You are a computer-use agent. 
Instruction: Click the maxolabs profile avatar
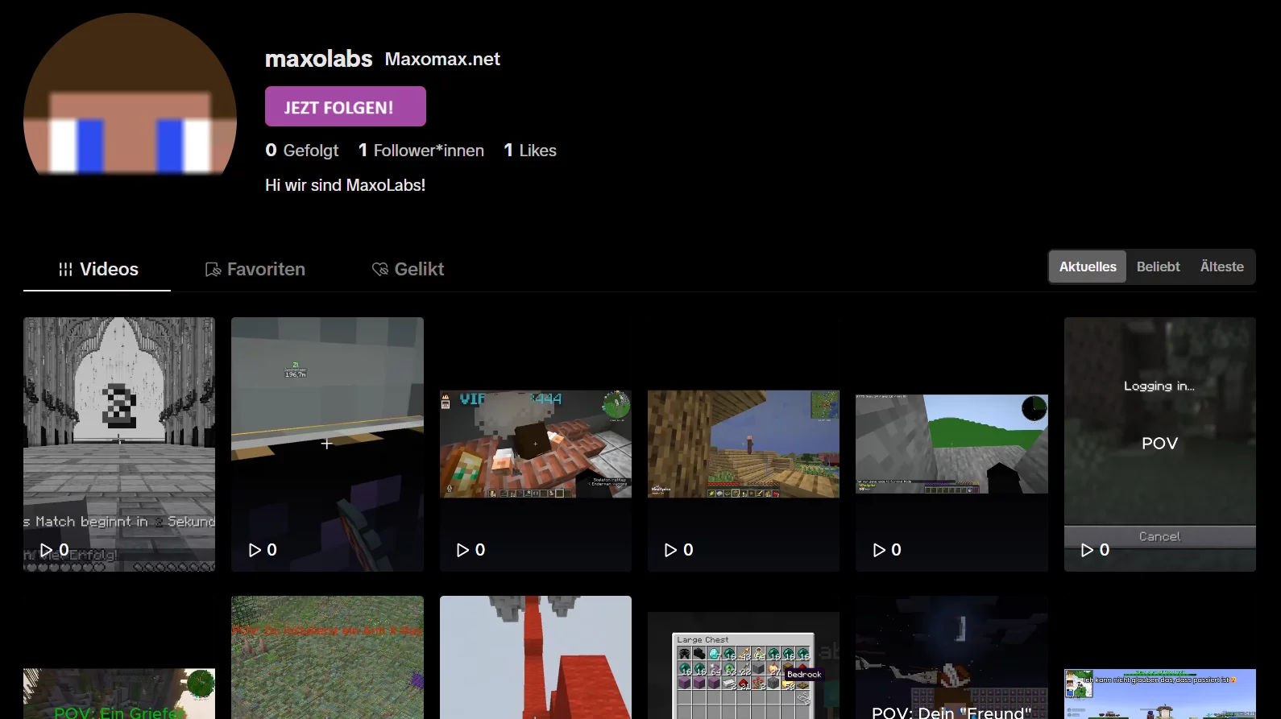click(x=130, y=97)
